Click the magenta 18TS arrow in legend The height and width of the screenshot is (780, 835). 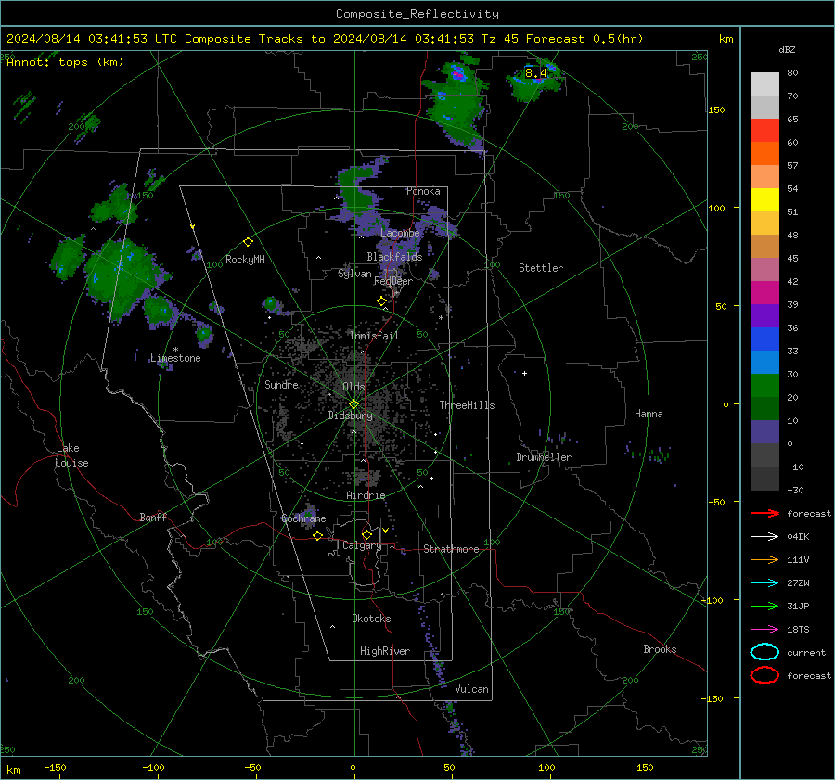[764, 630]
